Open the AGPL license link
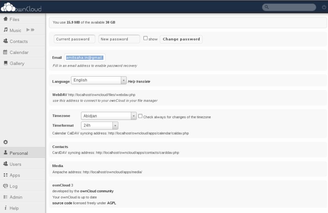The image size is (328, 213). tap(111, 203)
